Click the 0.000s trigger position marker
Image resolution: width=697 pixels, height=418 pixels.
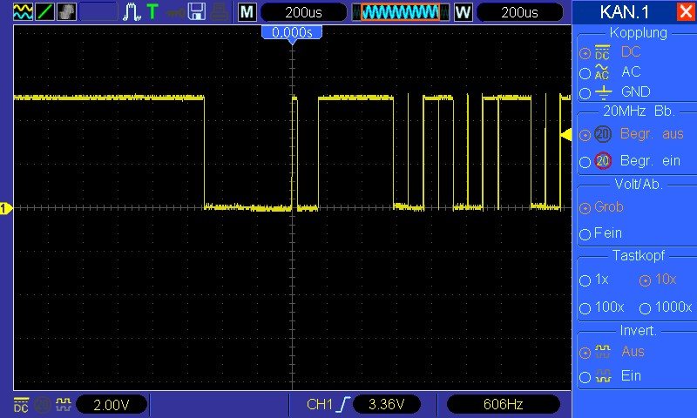tap(292, 32)
